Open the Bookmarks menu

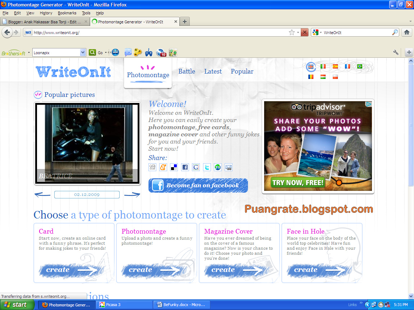[x=67, y=13]
